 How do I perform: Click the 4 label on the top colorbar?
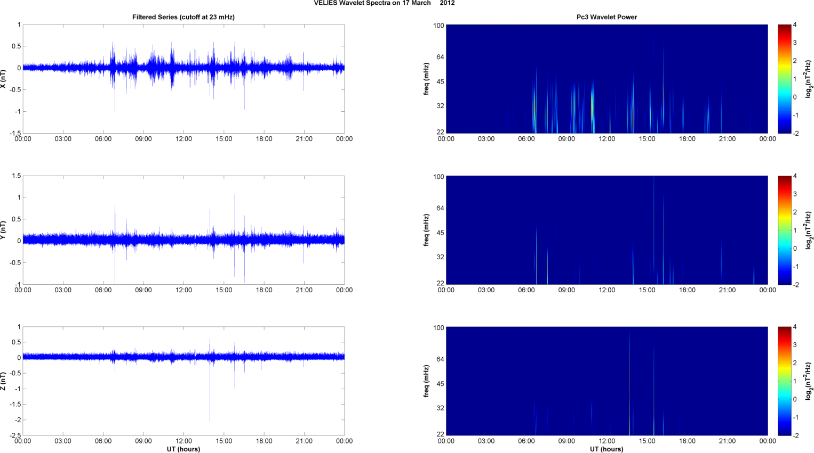click(x=795, y=24)
